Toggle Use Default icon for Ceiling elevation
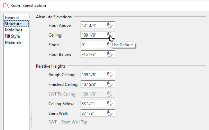Screen dimensions: 209x130 click(x=110, y=35)
